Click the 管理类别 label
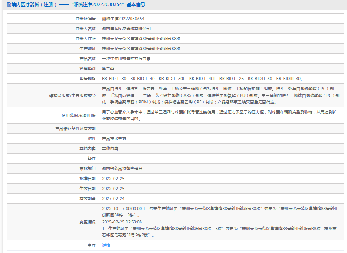 tap(88, 69)
